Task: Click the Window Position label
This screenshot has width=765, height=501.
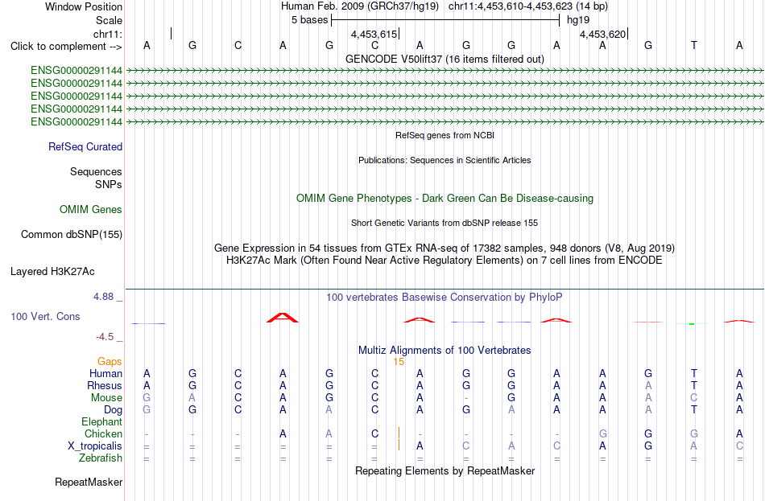Action: 84,6
